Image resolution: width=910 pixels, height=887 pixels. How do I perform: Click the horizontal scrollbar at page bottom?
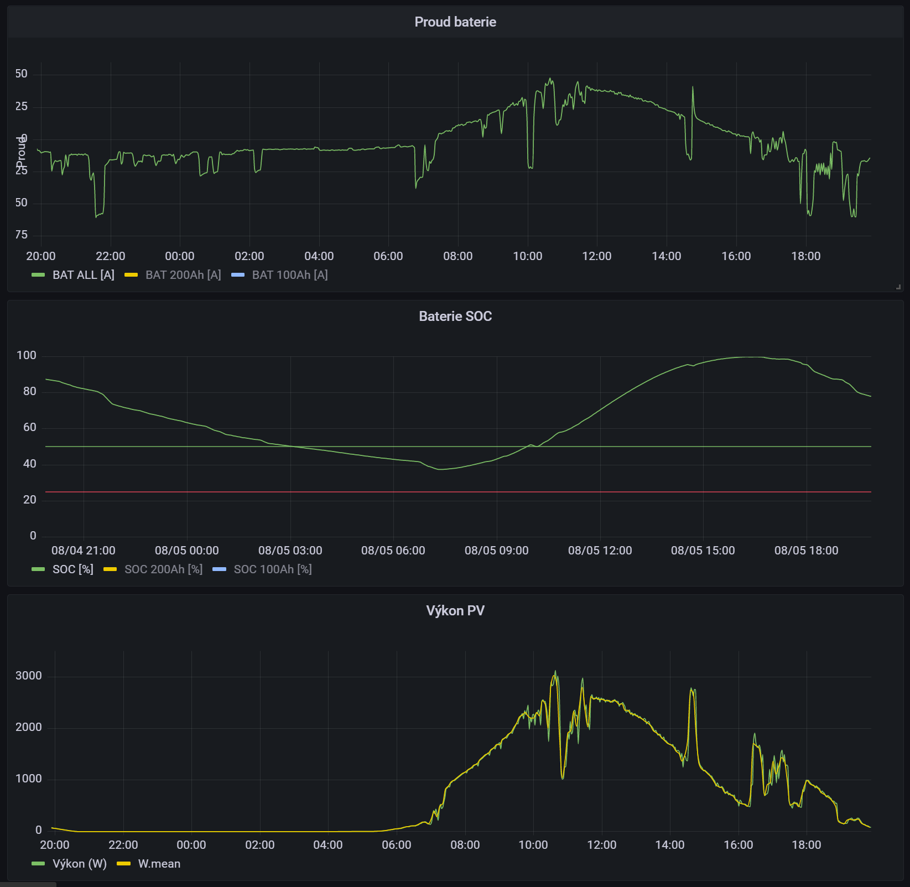28,884
